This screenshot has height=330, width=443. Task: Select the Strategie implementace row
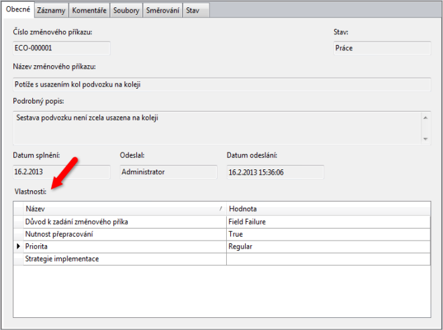click(x=222, y=259)
